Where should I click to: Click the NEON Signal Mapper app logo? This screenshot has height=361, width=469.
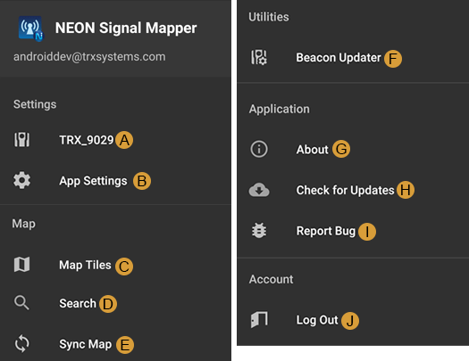[x=30, y=29]
